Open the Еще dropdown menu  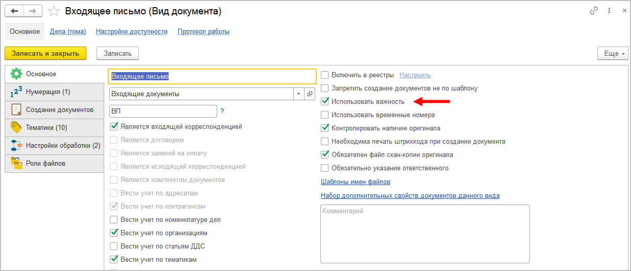pyautogui.click(x=612, y=53)
